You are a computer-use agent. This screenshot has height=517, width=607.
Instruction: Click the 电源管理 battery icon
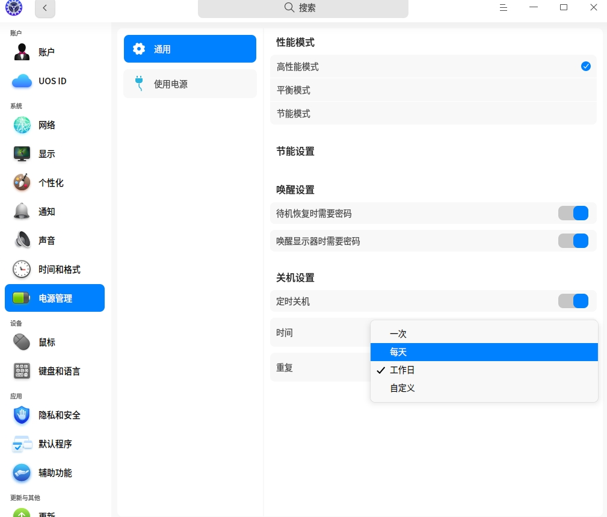[21, 298]
